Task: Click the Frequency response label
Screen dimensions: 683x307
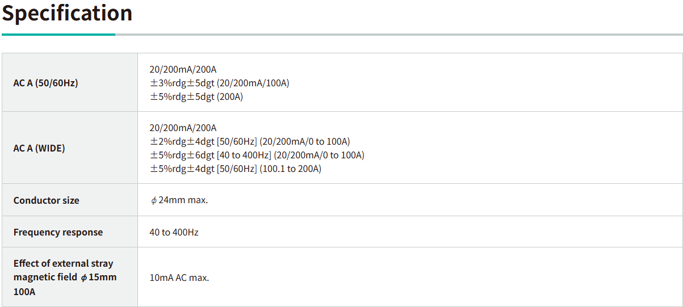Action: click(58, 232)
